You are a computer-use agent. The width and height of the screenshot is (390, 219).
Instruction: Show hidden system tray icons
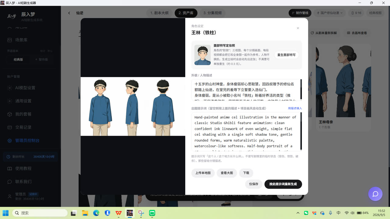[x=298, y=213]
